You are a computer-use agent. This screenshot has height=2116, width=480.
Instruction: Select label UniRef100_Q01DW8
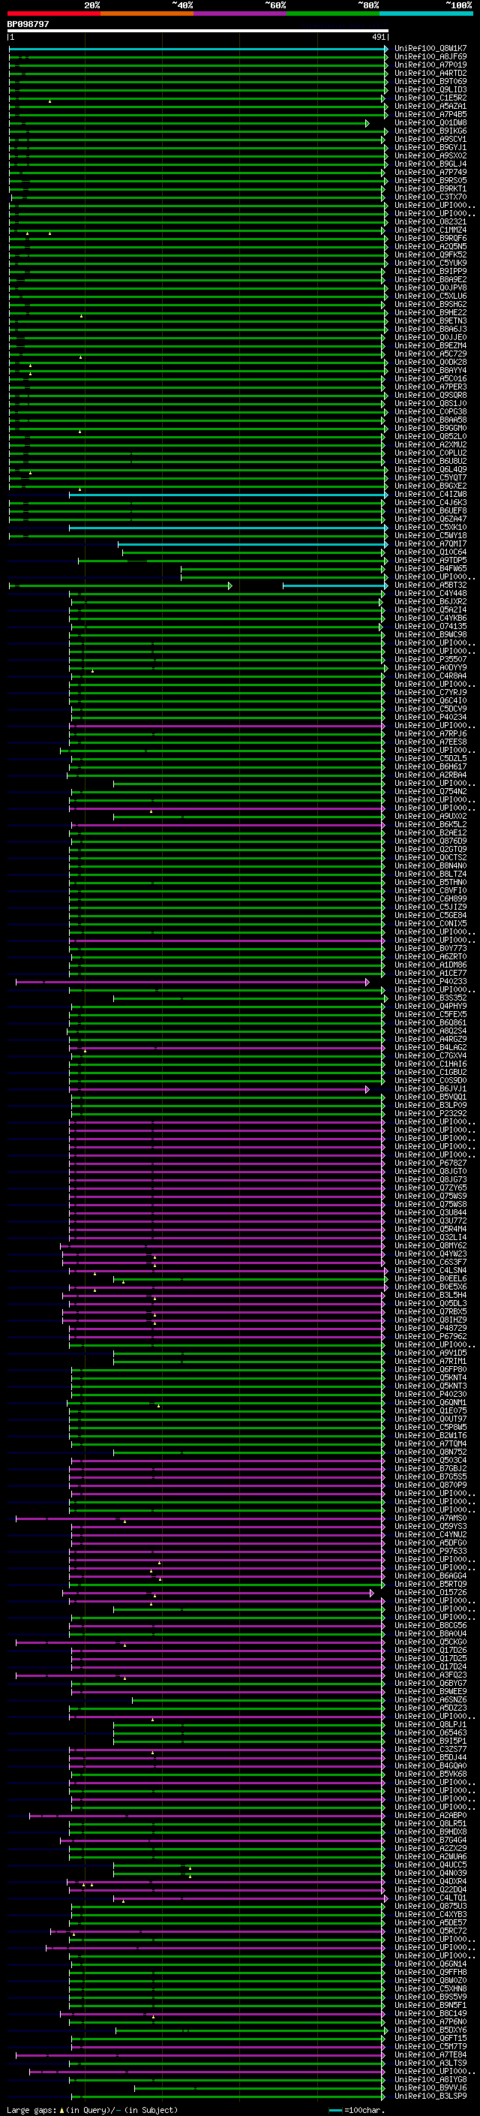[430, 122]
